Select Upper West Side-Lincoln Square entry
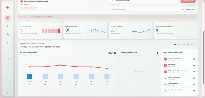 point(179,91)
